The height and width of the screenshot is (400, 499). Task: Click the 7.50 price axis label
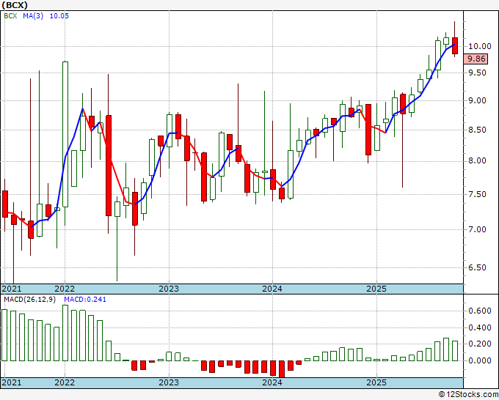(478, 194)
